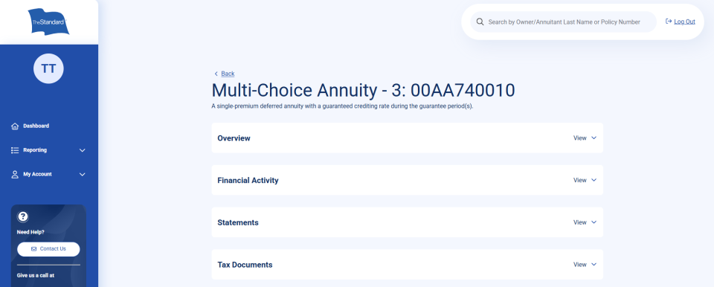
Task: Open the My Account sidebar menu
Action: coord(37,175)
